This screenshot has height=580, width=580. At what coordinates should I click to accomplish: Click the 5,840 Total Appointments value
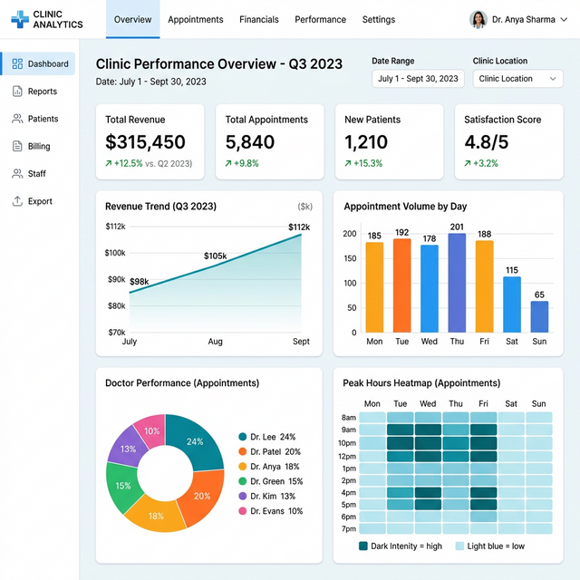(250, 142)
